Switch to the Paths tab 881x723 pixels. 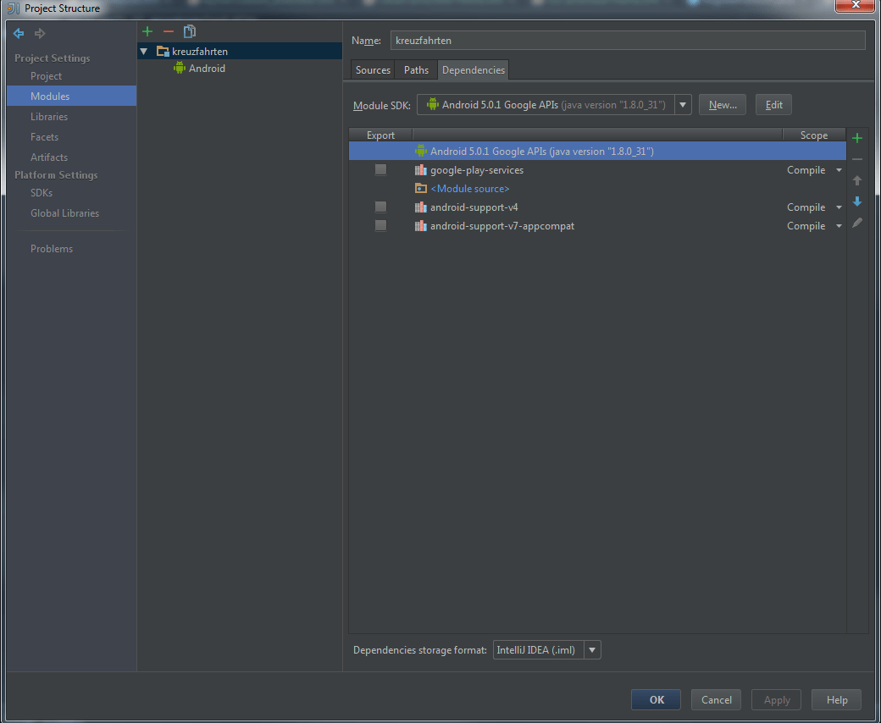(x=416, y=70)
